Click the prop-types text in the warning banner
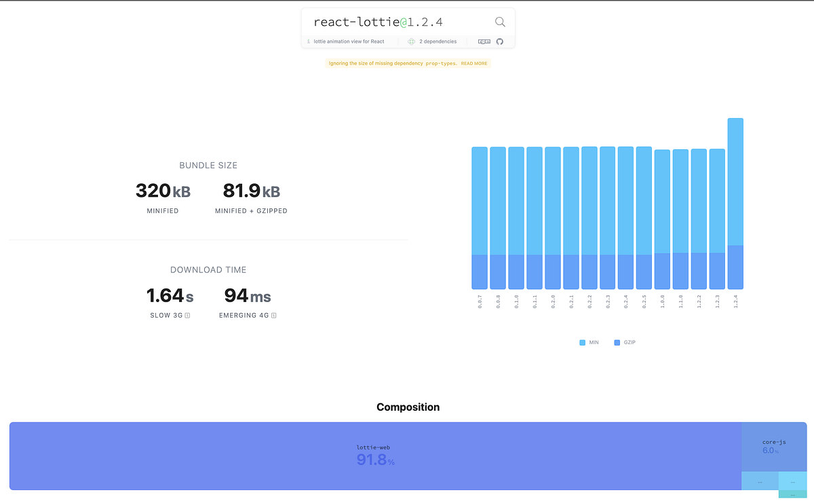Screen dimensions: 814x501 441,62
